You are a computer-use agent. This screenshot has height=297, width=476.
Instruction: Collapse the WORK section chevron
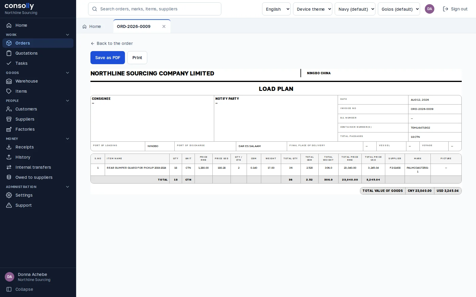point(68,35)
